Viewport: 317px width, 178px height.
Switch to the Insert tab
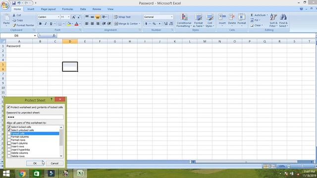31,9
